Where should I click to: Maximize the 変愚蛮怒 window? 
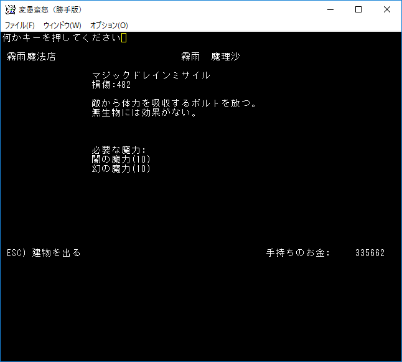[358, 9]
